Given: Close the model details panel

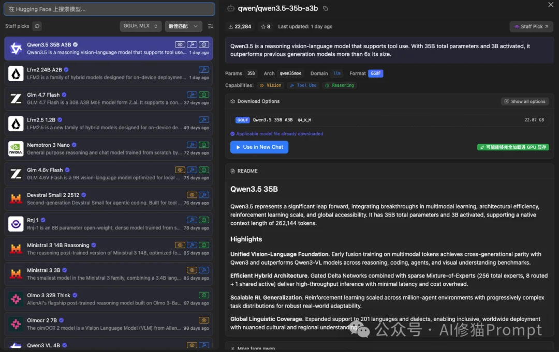Looking at the screenshot, I should 550,5.
